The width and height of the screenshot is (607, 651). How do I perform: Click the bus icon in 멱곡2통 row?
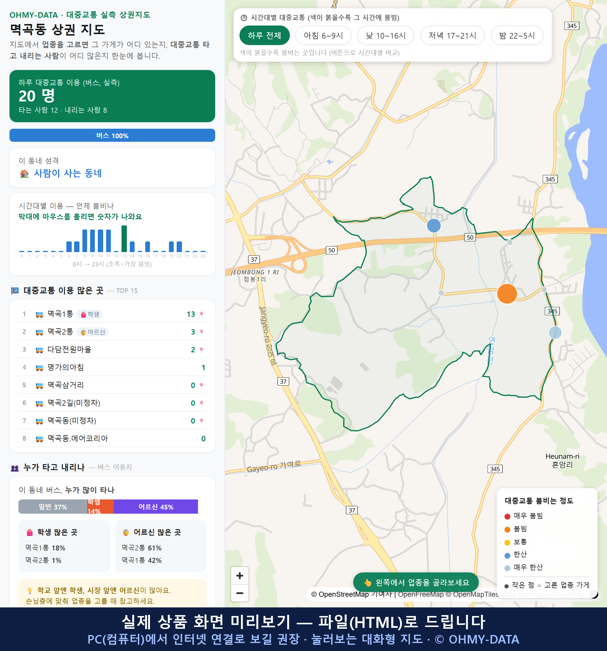[x=39, y=332]
